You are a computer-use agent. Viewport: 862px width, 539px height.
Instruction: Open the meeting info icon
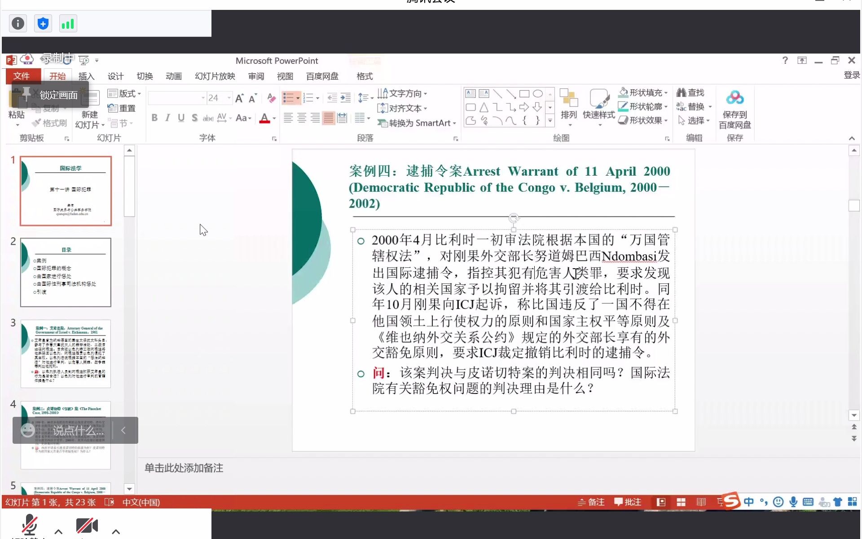[18, 23]
